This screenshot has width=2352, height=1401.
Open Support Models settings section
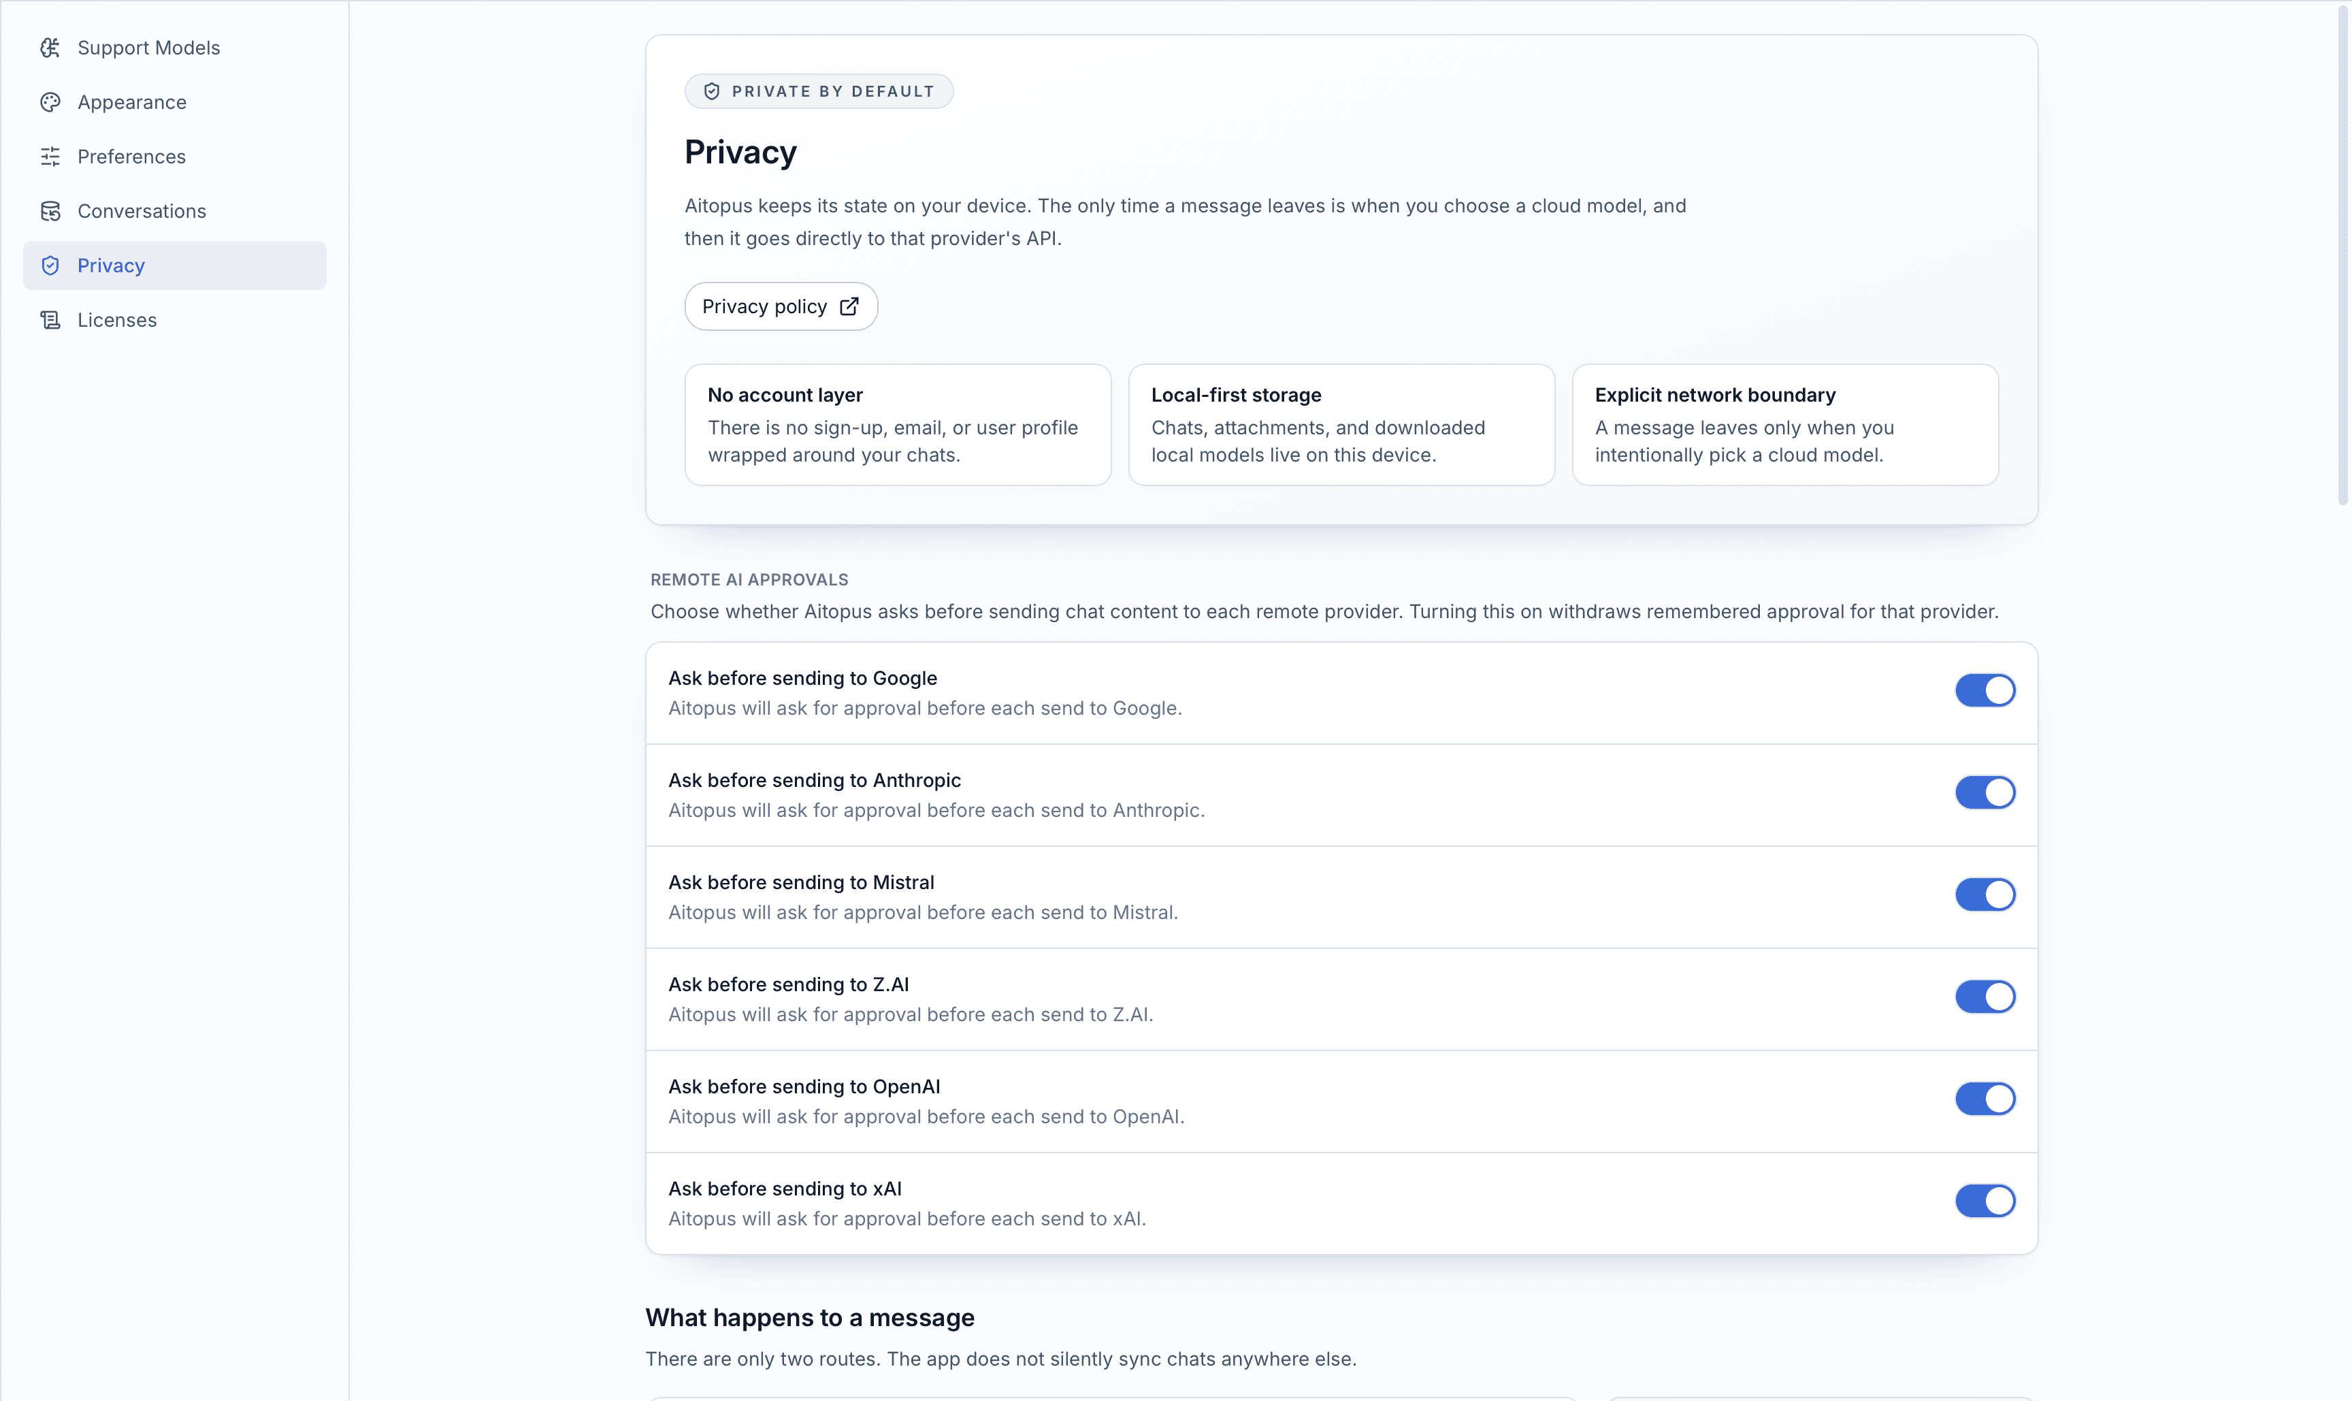point(175,47)
